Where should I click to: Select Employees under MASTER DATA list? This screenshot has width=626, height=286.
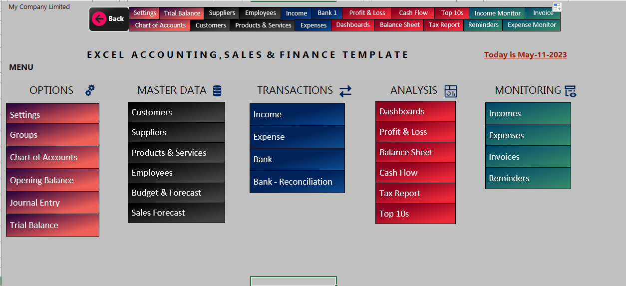click(176, 173)
